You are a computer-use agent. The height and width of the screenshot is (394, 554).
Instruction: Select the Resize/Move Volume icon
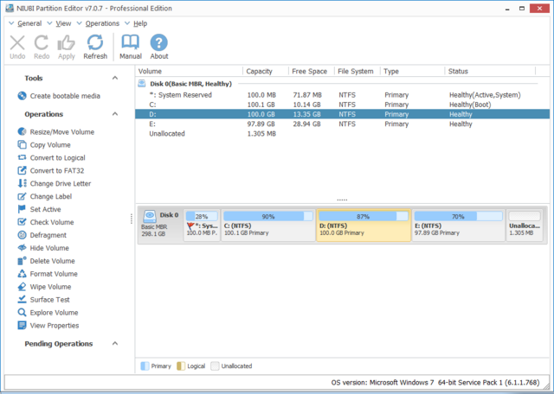[x=22, y=132]
